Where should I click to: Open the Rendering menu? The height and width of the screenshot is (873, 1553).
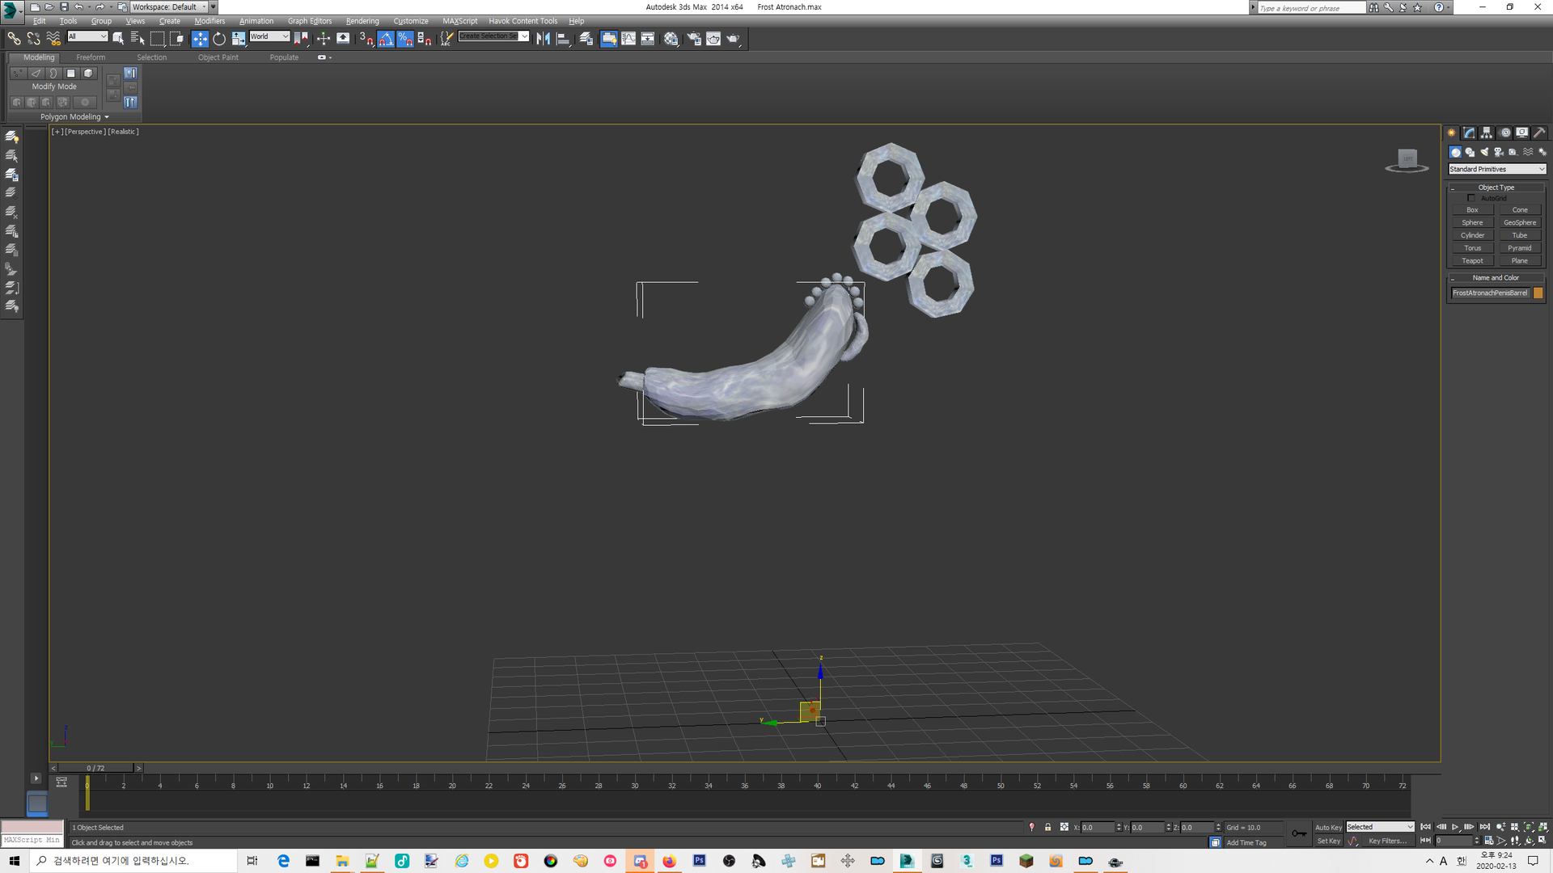coord(362,21)
